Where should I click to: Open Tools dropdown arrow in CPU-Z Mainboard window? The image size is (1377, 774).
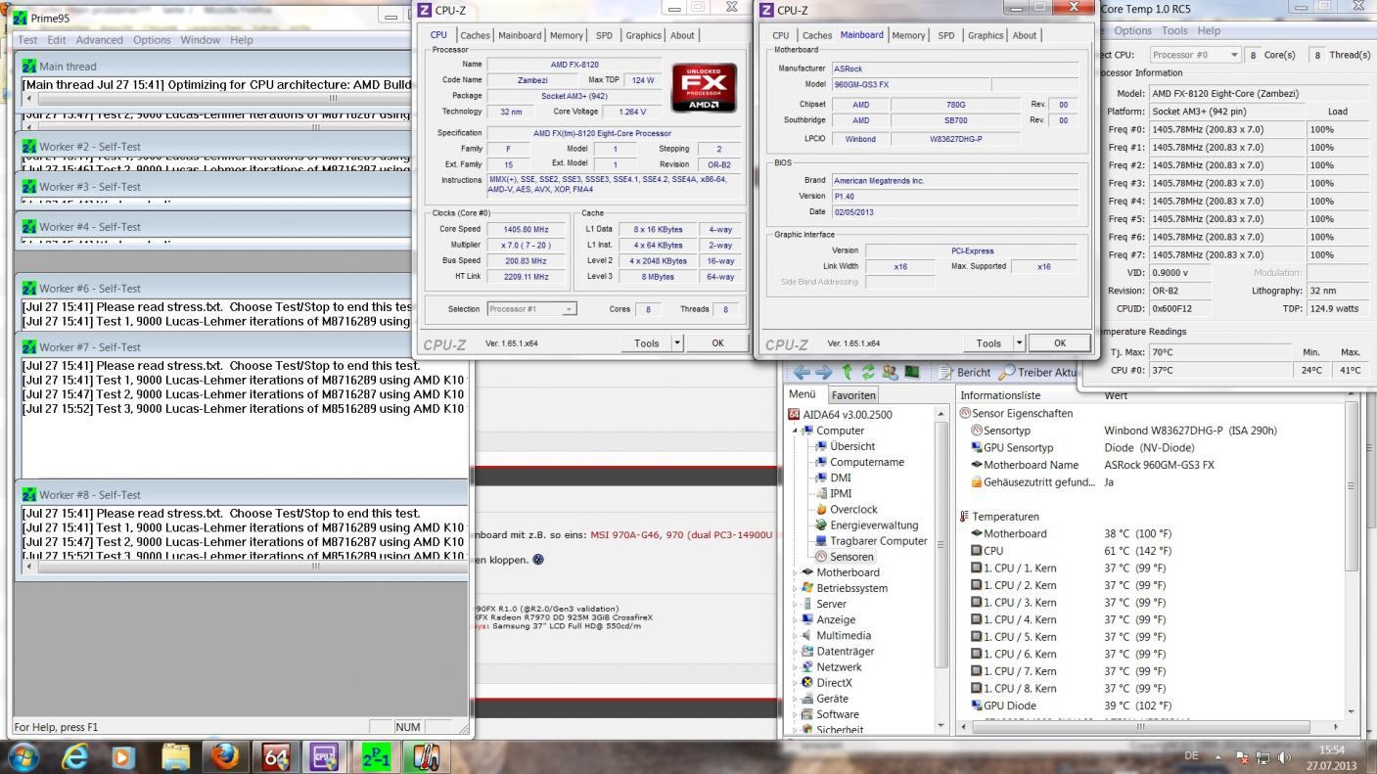pos(1019,343)
